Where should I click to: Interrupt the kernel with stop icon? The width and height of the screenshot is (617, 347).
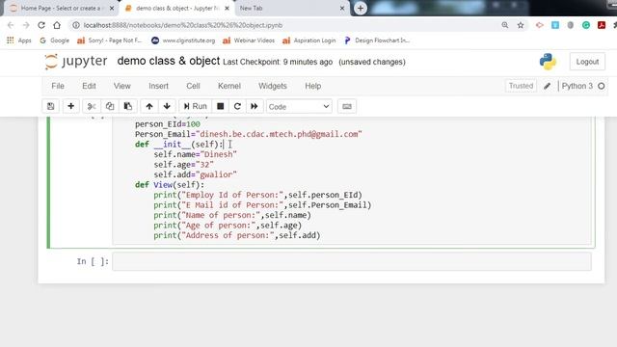221,106
